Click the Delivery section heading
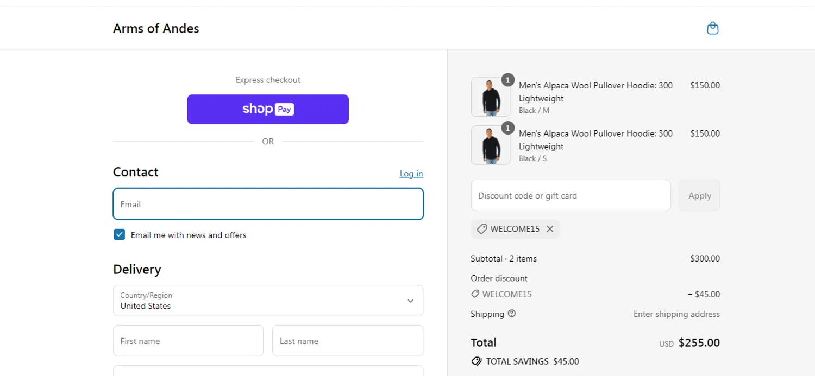 coord(137,270)
